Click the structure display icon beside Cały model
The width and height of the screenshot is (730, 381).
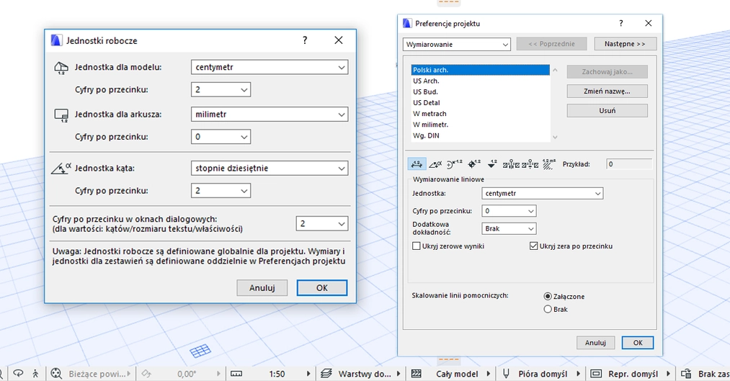coord(417,374)
